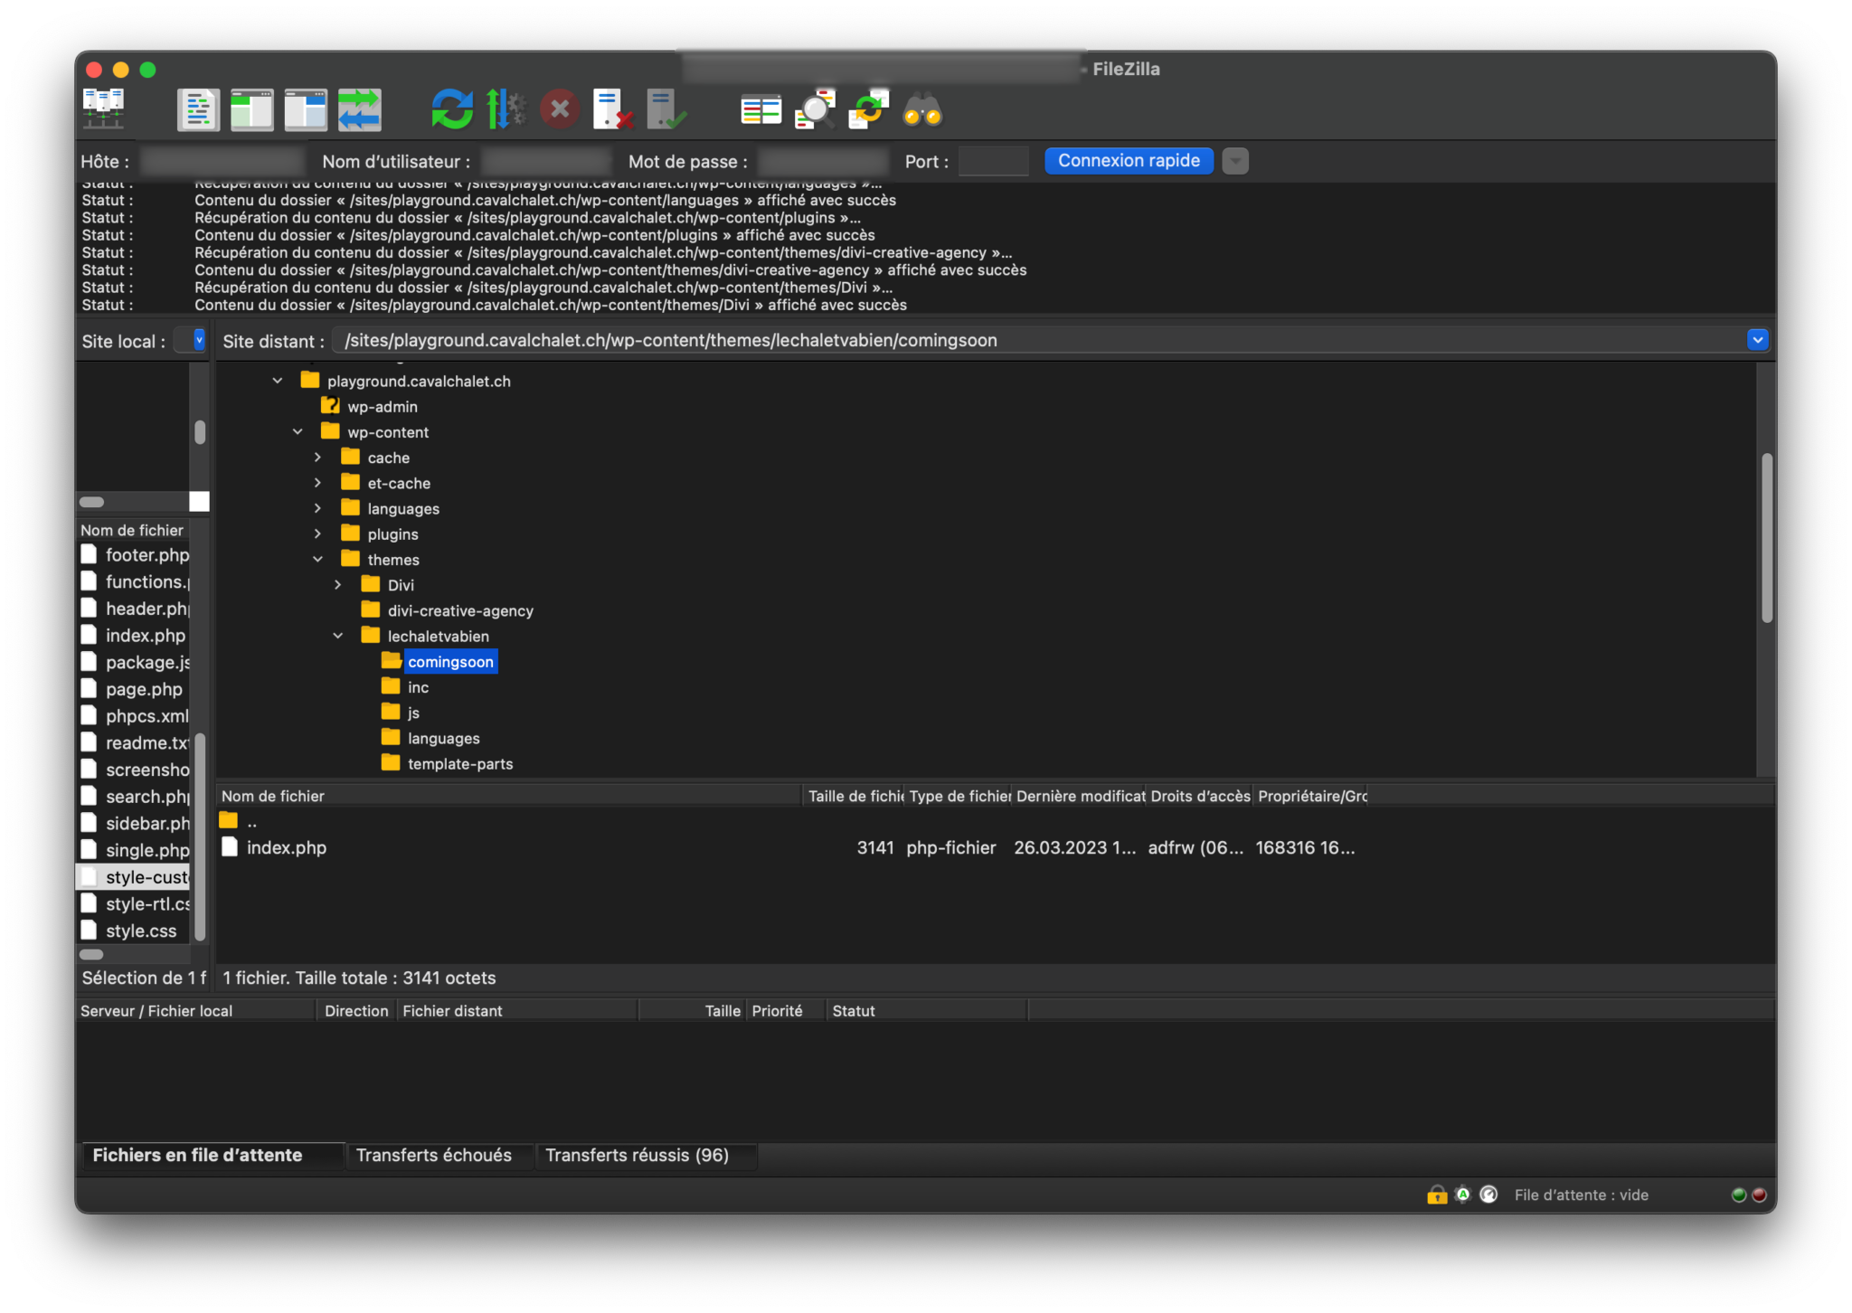Click the Port input field
The height and width of the screenshot is (1313, 1852).
pyautogui.click(x=993, y=161)
